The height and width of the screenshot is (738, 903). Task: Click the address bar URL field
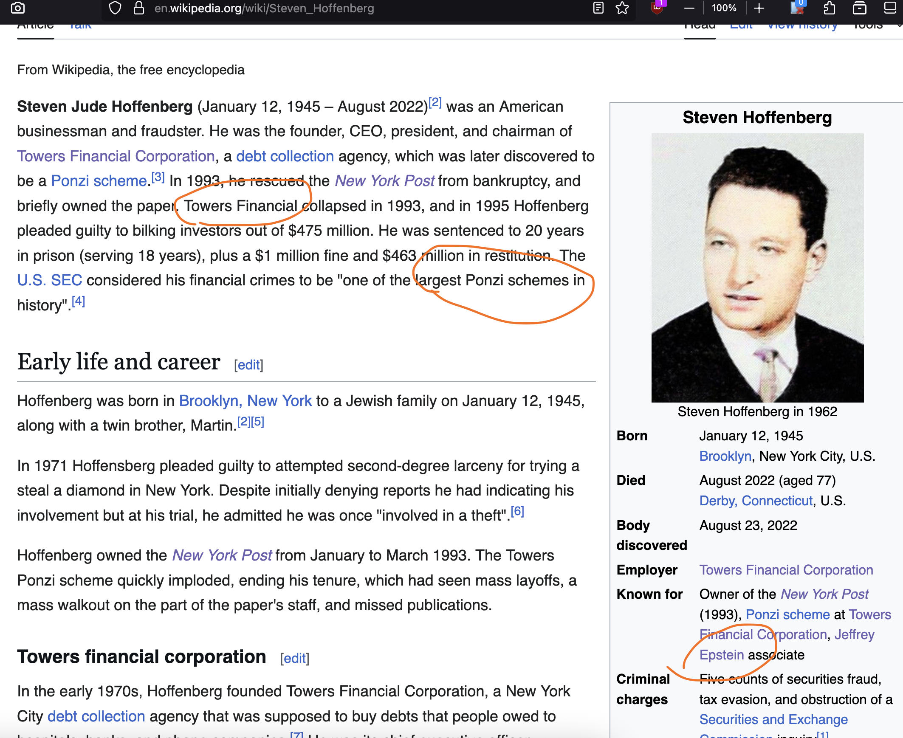pyautogui.click(x=264, y=8)
